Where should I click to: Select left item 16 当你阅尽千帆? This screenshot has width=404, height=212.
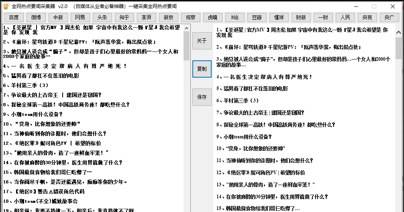point(65,182)
